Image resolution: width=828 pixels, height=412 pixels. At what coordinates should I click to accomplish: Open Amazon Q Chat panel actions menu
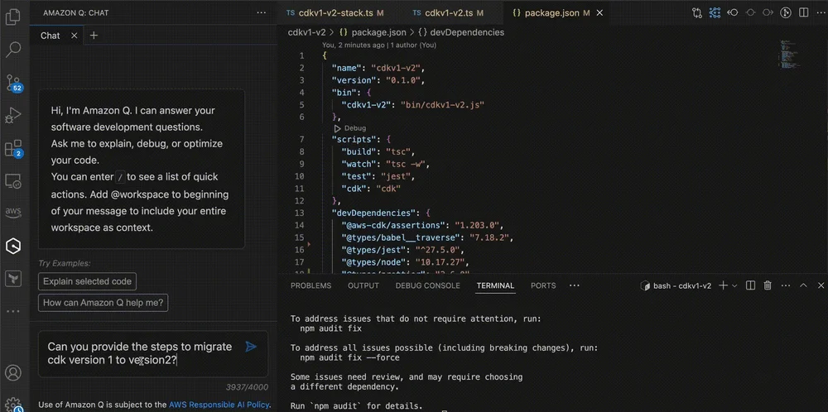tap(262, 12)
